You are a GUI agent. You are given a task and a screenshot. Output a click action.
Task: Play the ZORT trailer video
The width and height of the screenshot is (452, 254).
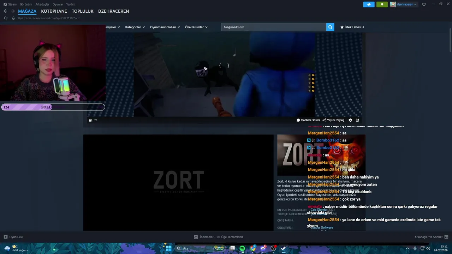[x=178, y=183]
